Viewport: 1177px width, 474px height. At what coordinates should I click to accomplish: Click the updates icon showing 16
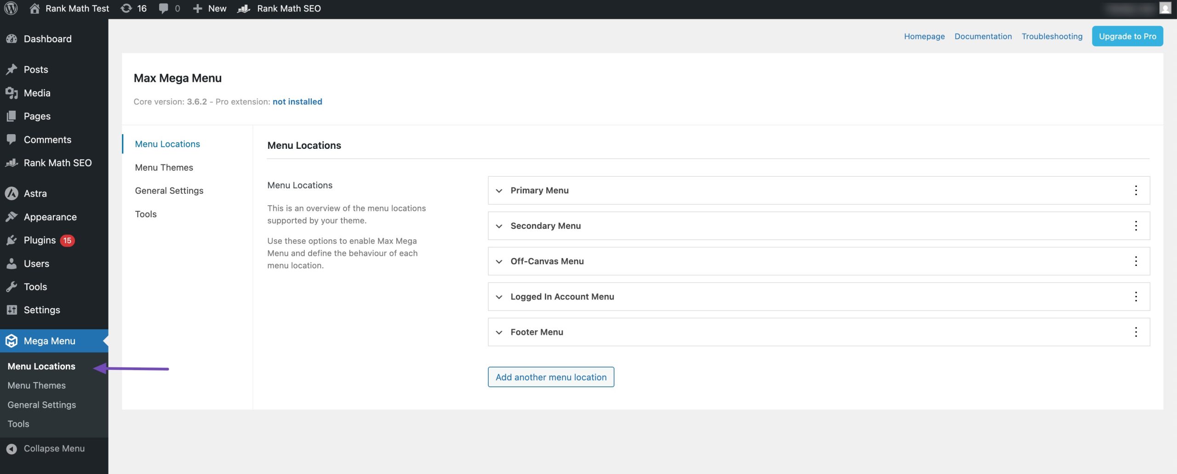pos(126,8)
